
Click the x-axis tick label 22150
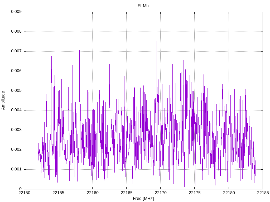click(x=24, y=193)
